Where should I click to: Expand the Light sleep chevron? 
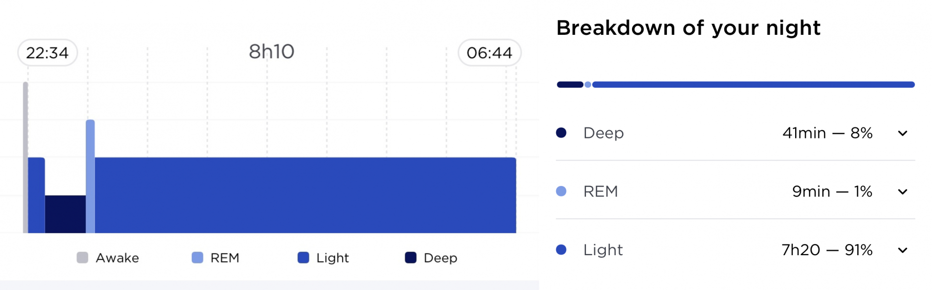[x=902, y=250]
